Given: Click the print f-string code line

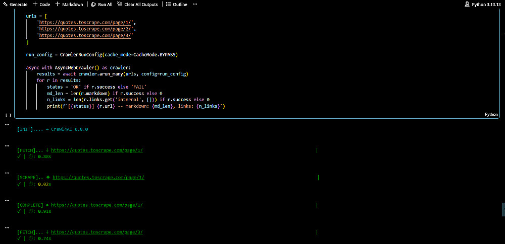Looking at the screenshot, I should pos(135,106).
